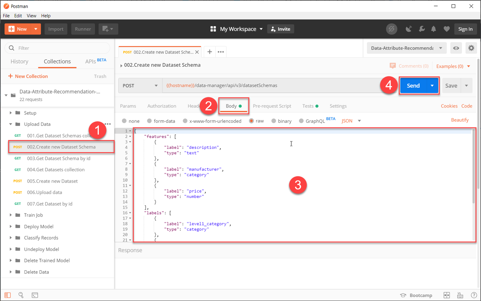The width and height of the screenshot is (481, 301).
Task: Open the Edit menu
Action: (x=18, y=16)
